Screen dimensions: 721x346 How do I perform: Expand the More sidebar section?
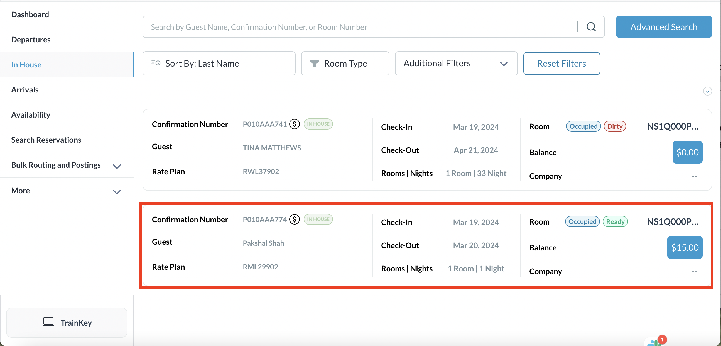117,192
